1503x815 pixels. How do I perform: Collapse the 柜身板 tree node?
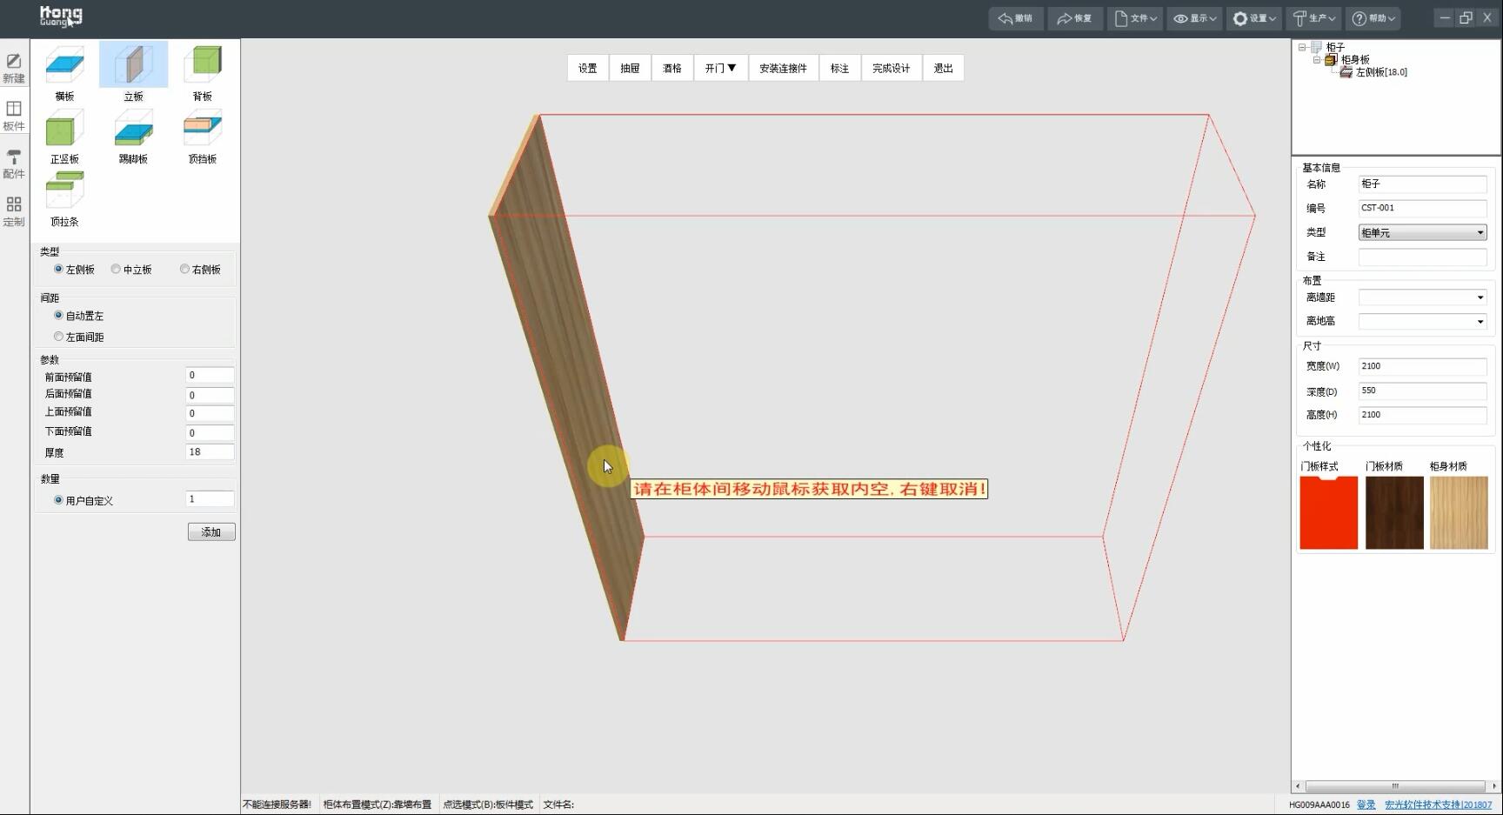pos(1317,60)
